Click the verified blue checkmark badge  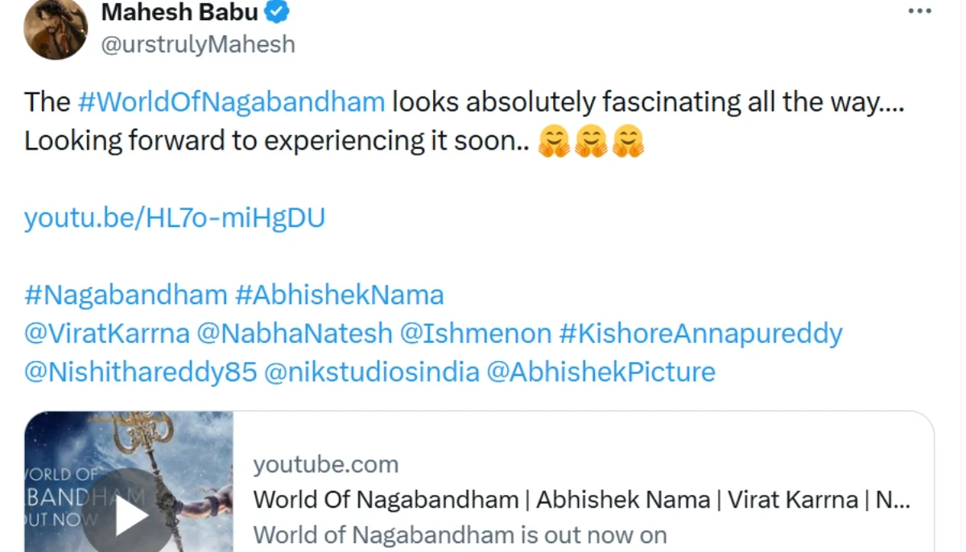pyautogui.click(x=275, y=11)
